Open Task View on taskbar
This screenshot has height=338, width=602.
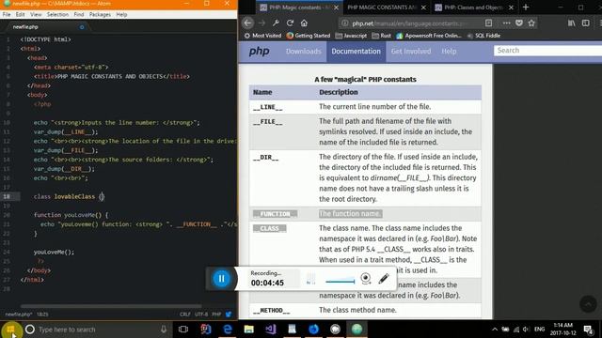click(x=183, y=330)
